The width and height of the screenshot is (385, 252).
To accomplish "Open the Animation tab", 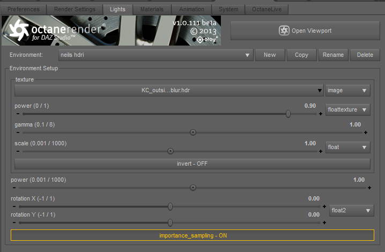I will (x=191, y=9).
